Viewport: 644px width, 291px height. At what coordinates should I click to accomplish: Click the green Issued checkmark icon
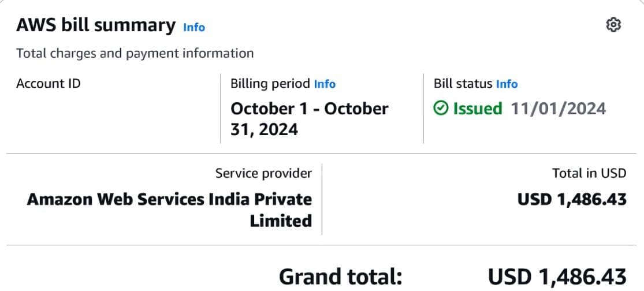click(x=441, y=109)
